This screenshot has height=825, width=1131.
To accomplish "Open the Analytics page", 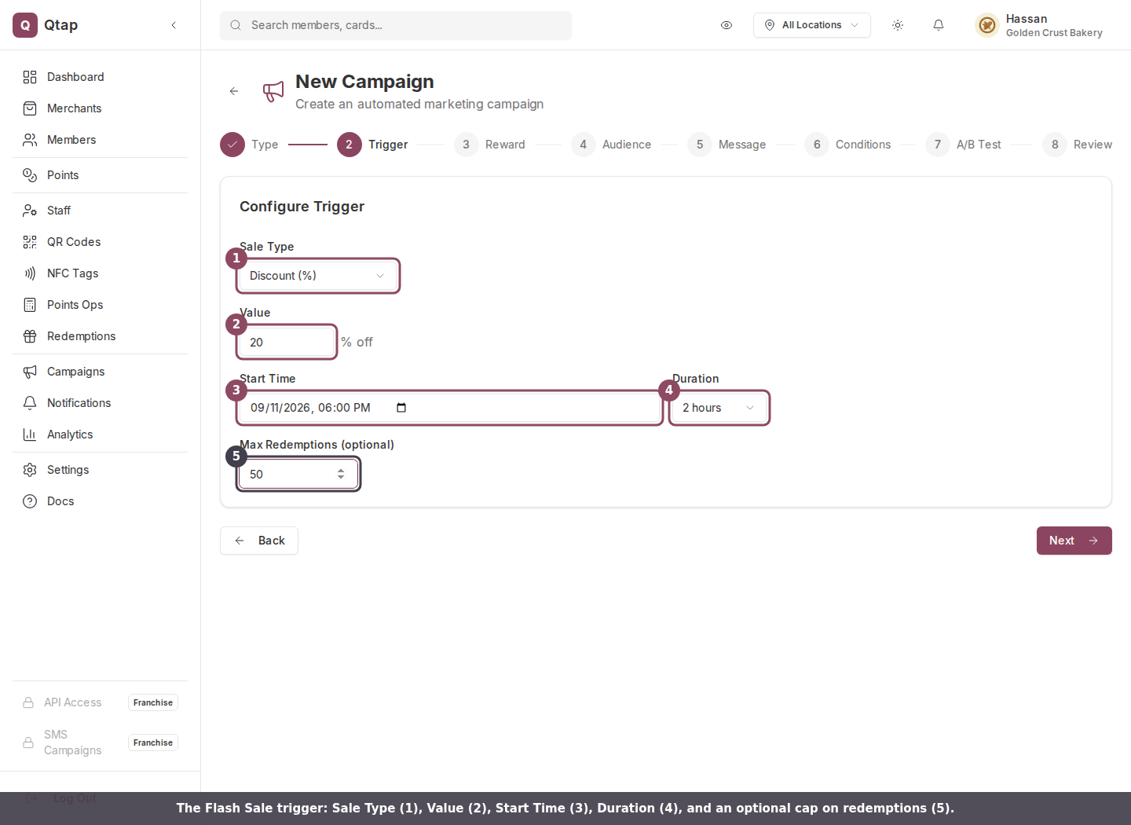I will click(x=100, y=434).
